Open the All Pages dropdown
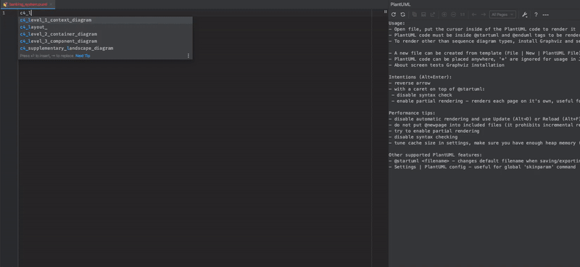Screen dimensions: 580x267 tap(502, 15)
